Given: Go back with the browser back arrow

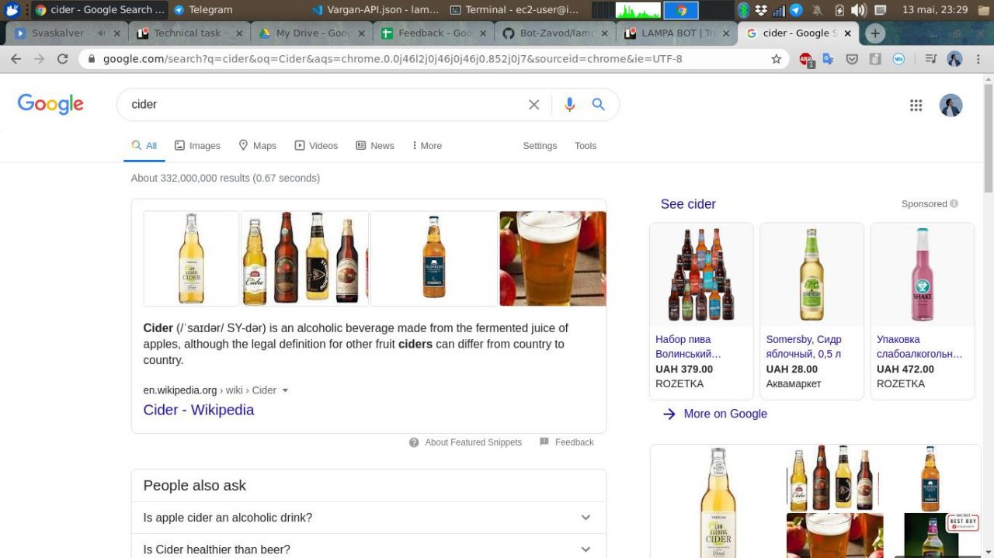Looking at the screenshot, I should click(17, 59).
